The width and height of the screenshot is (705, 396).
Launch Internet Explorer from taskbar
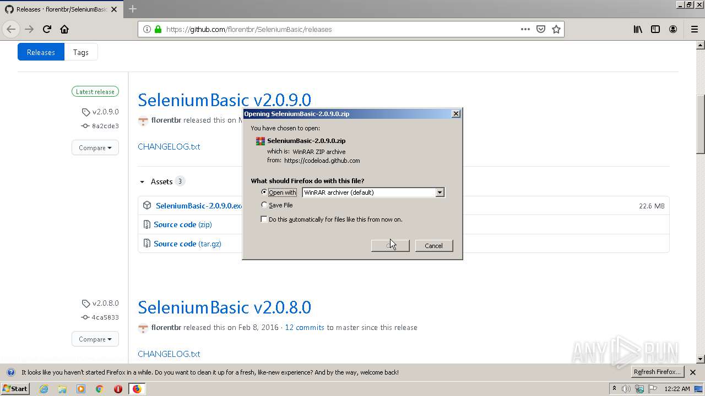tap(44, 389)
